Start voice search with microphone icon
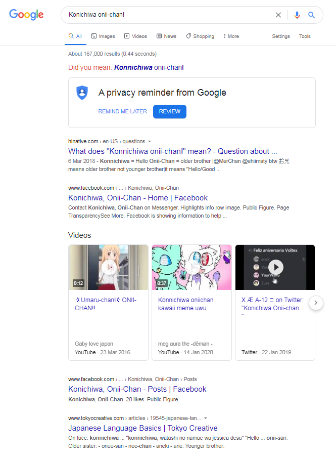Screen dimensions: 336x461 coord(297,15)
